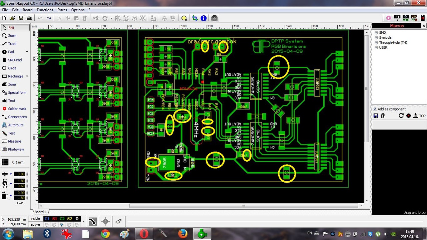Viewport: 427px width, 240px height.
Task: Toggle the Add as component checkbox
Action: (x=375, y=109)
